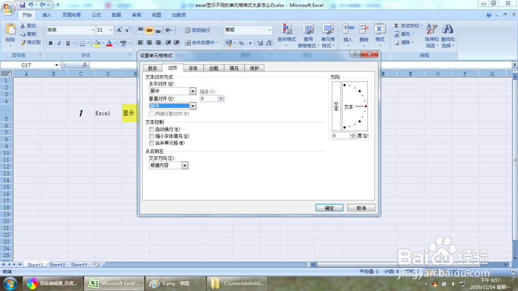This screenshot has width=518, height=291.
Task: Open the font name 宋体 dropdown
Action: click(x=93, y=30)
